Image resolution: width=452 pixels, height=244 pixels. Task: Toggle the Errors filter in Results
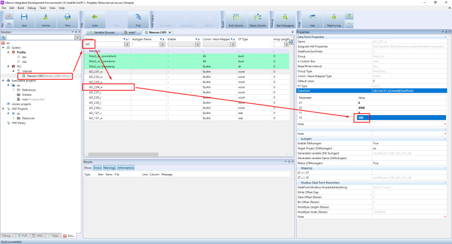click(x=97, y=168)
